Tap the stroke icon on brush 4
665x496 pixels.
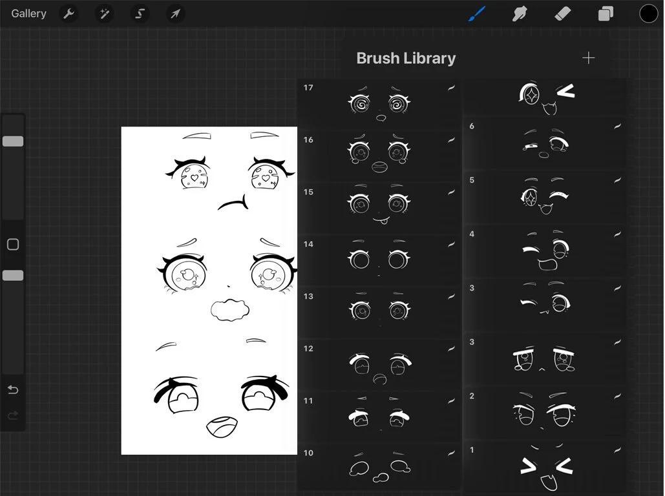tap(618, 234)
